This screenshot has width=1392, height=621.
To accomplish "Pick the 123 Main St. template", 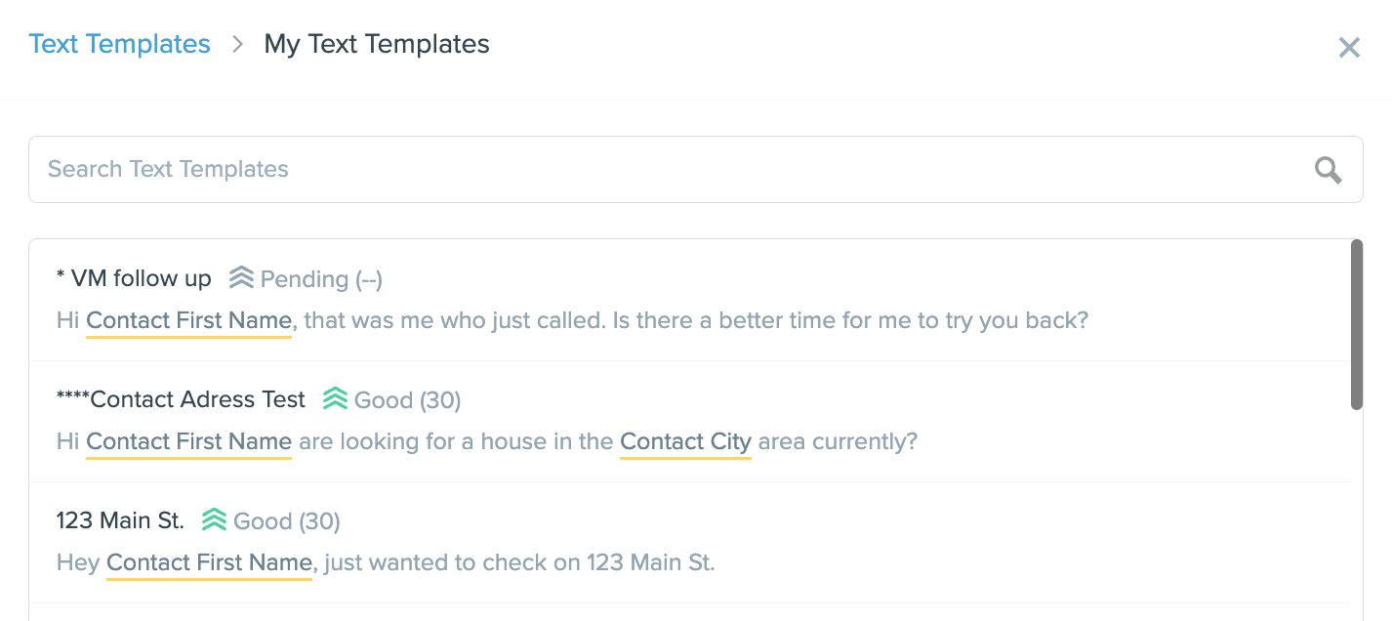I will click(689, 542).
